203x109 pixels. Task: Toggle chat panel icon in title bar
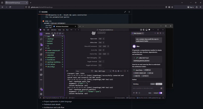149,30
